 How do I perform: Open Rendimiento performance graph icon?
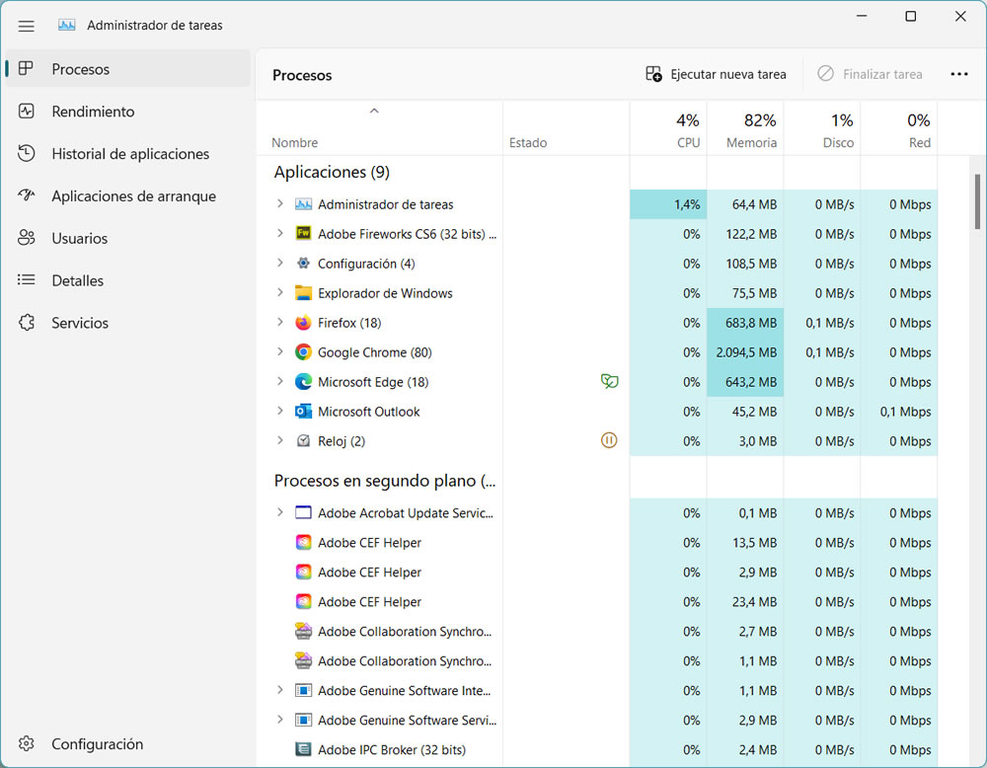26,112
